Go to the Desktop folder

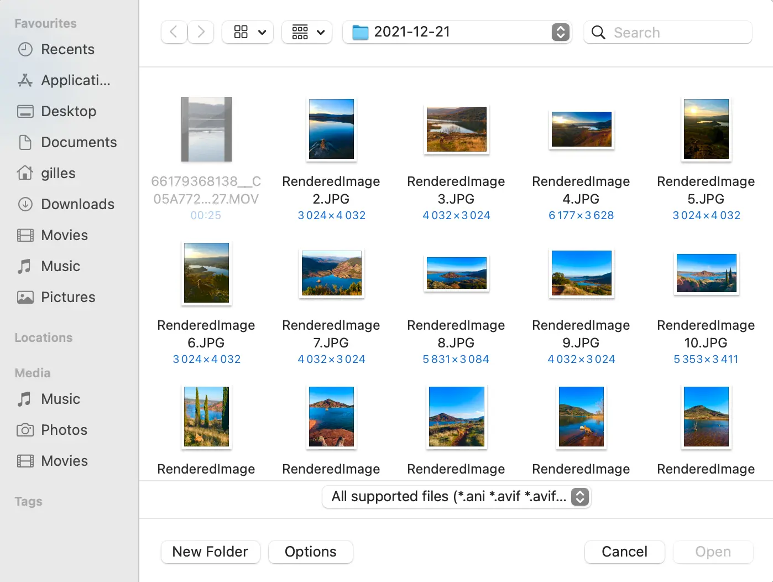(x=69, y=111)
